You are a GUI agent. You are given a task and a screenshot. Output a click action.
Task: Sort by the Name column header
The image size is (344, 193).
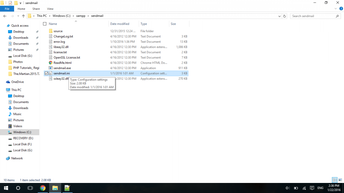(x=53, y=24)
